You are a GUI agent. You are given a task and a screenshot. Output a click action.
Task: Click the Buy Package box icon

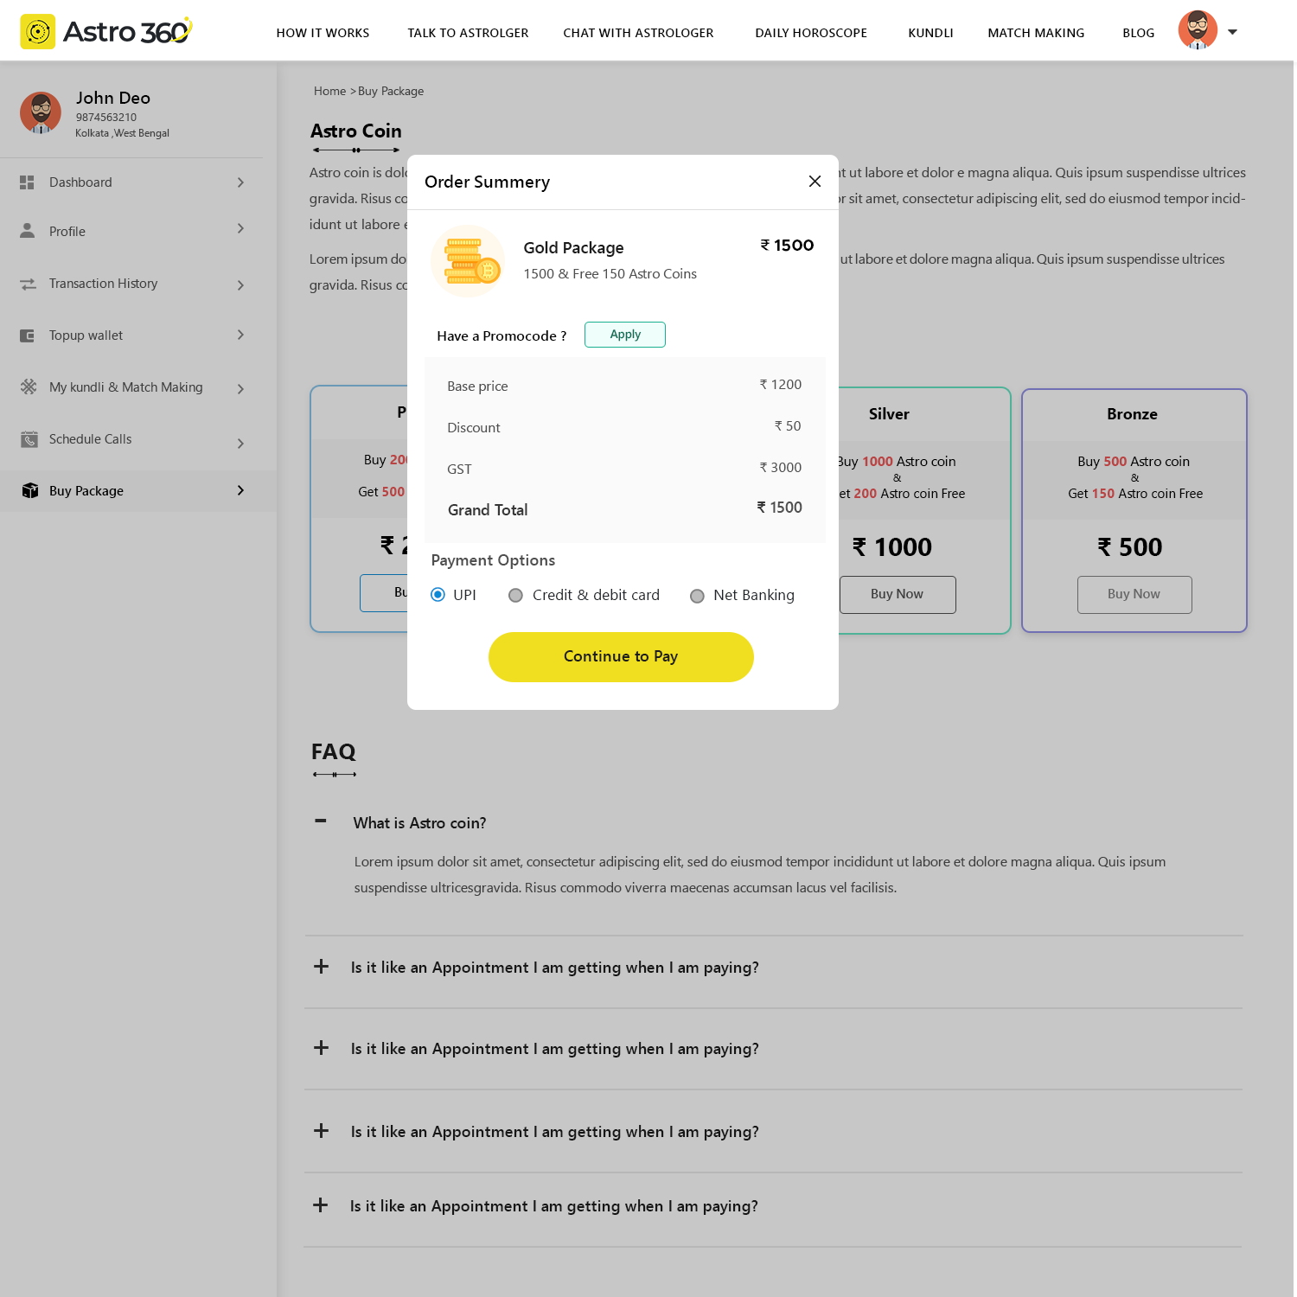[30, 490]
